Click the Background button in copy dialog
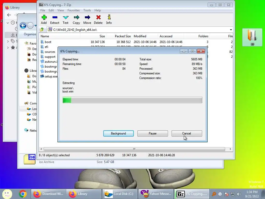 click(119, 133)
